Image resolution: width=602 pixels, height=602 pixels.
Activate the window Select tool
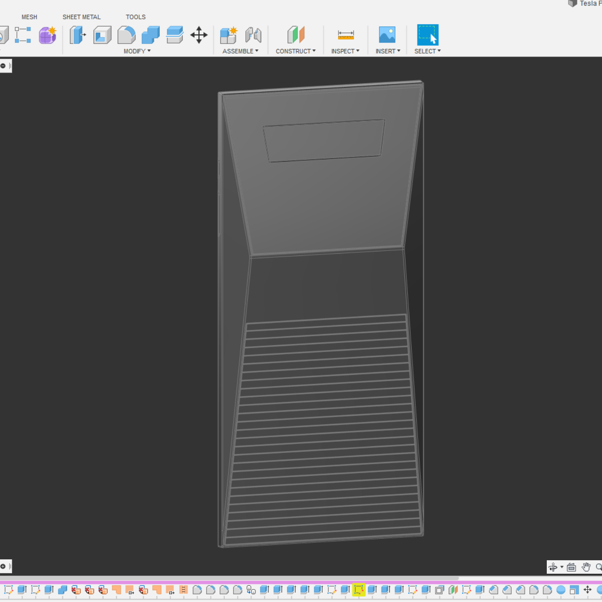coord(427,35)
